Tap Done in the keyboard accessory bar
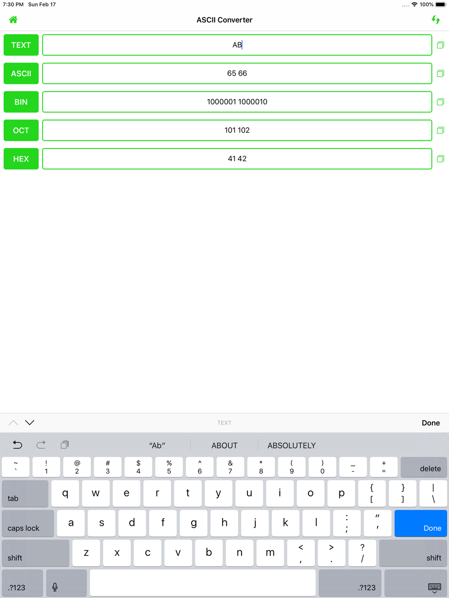Viewport: 449px width, 598px height. tap(431, 423)
